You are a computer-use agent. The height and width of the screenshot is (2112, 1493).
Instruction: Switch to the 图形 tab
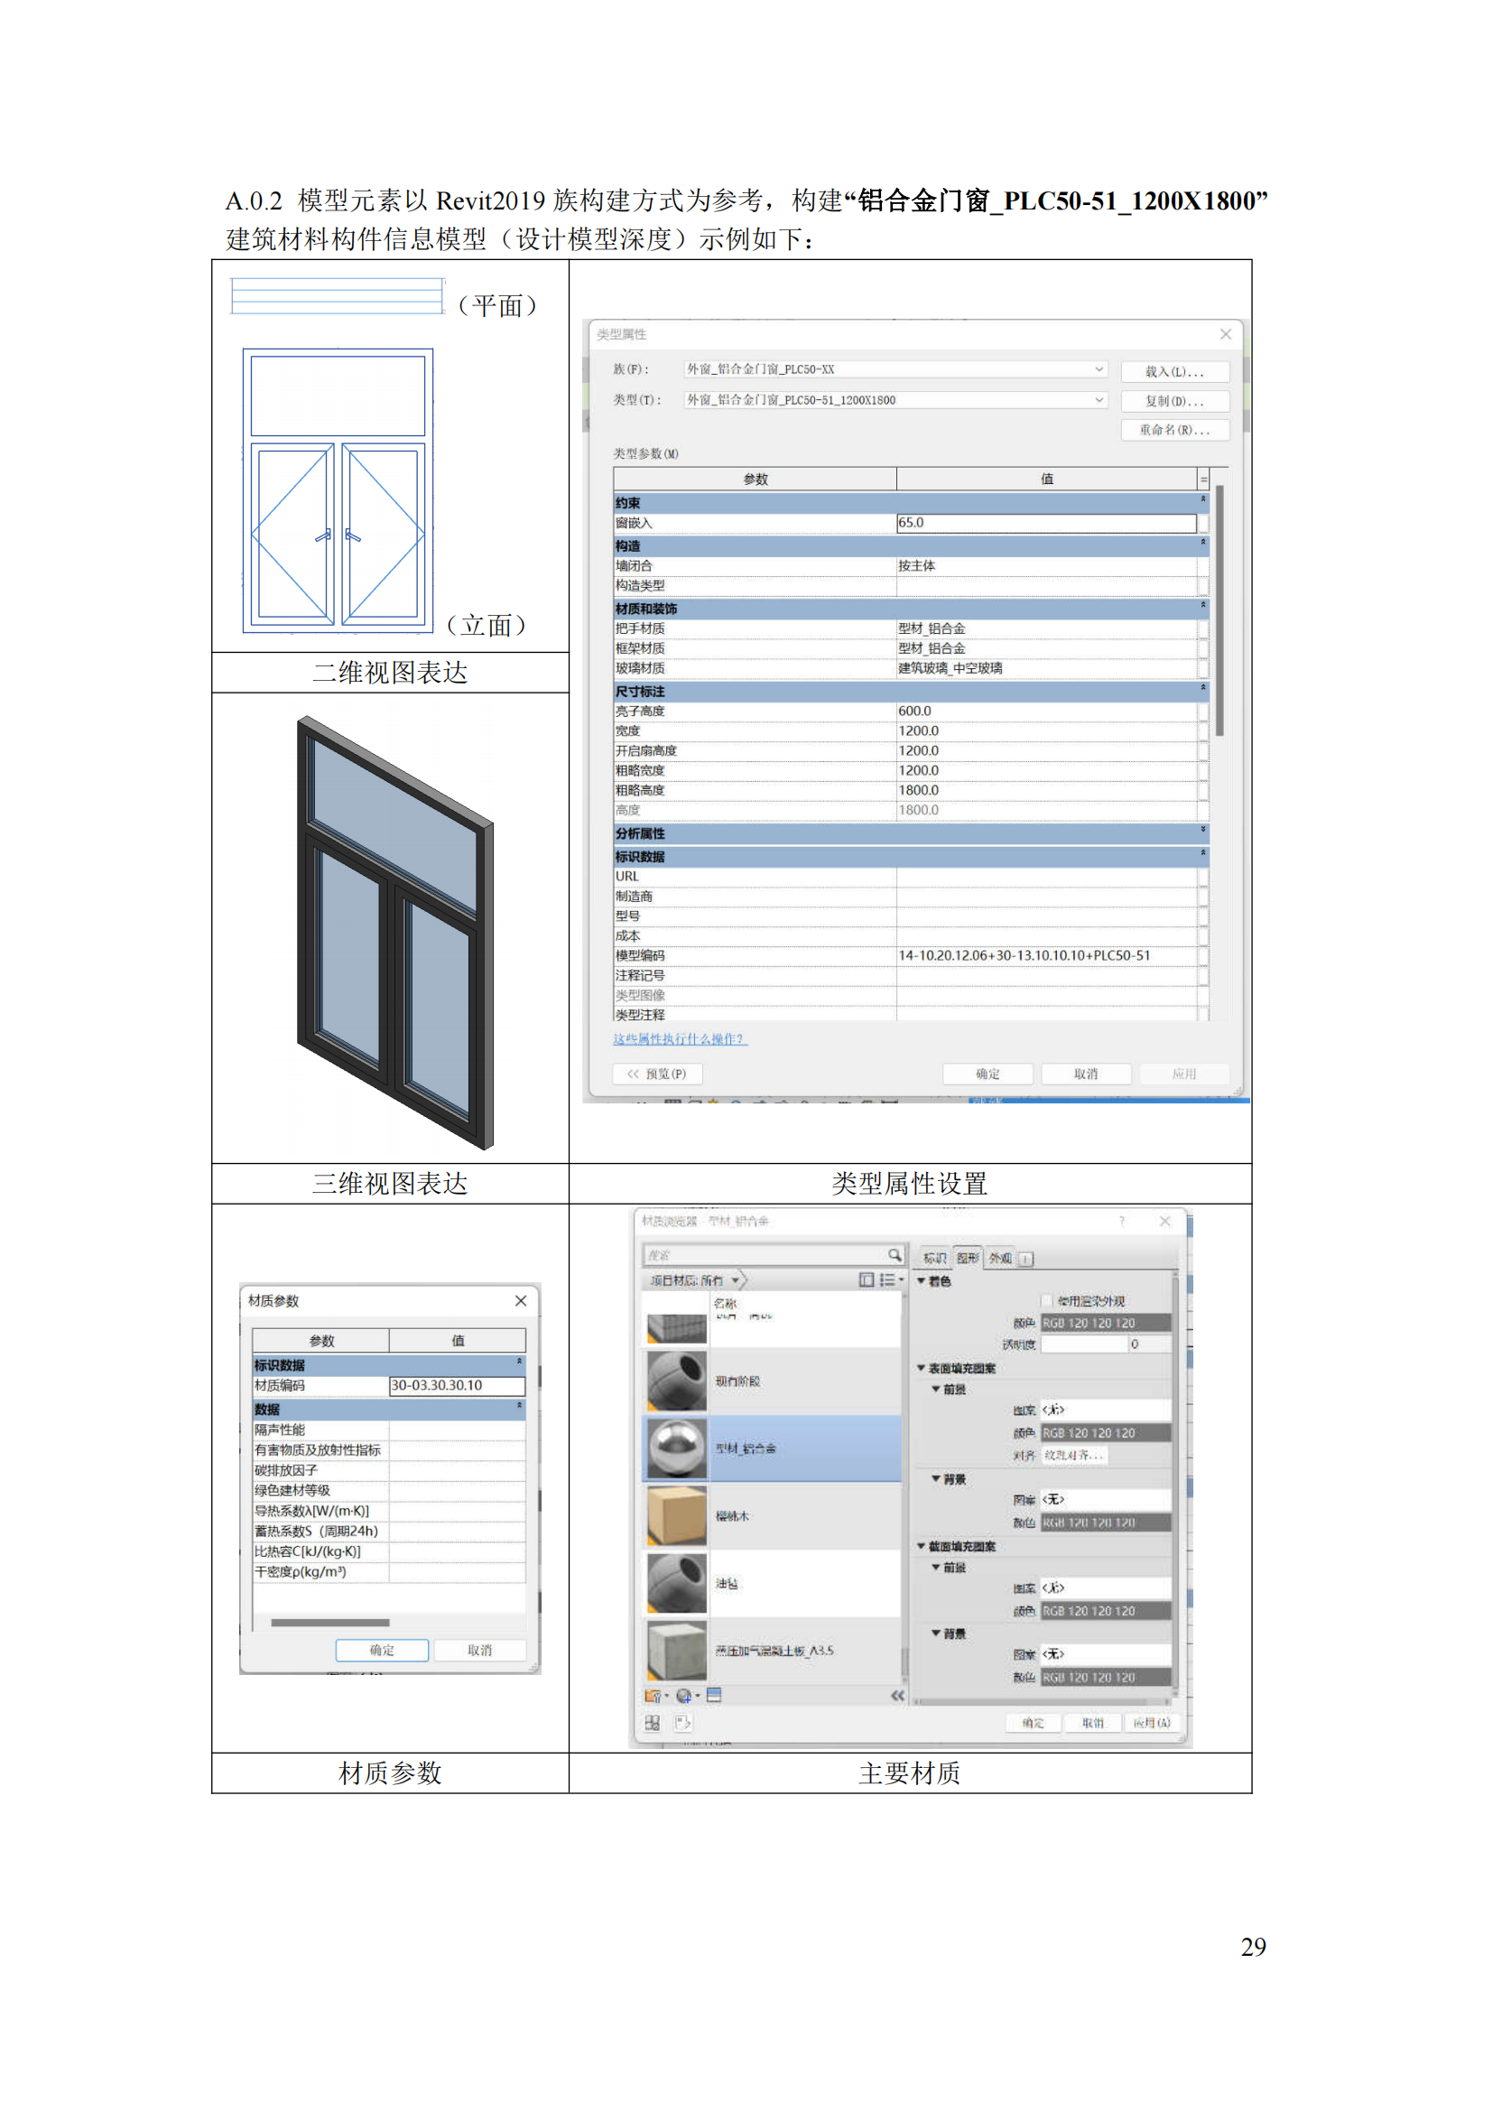tap(967, 1258)
